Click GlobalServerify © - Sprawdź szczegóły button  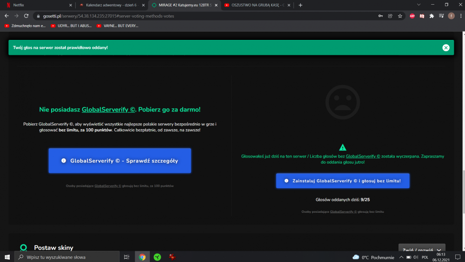[x=120, y=161]
